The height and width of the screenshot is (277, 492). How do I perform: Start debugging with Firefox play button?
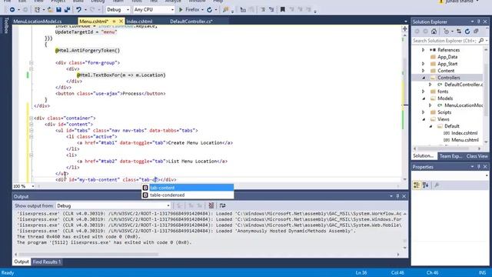click(181, 10)
